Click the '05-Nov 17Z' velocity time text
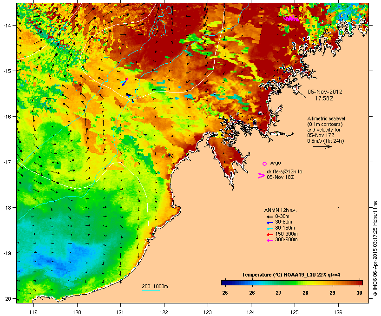 click(321, 135)
